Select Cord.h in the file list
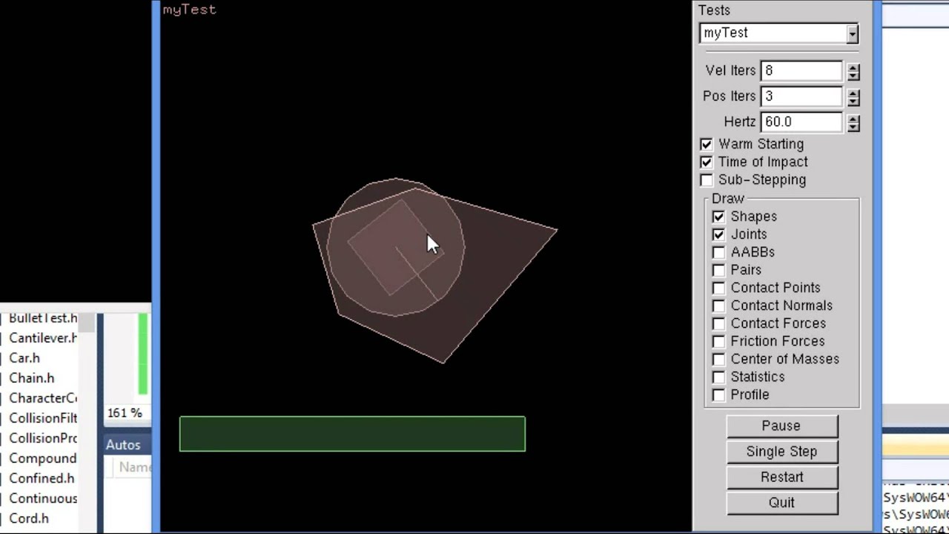The height and width of the screenshot is (534, 949). click(29, 518)
